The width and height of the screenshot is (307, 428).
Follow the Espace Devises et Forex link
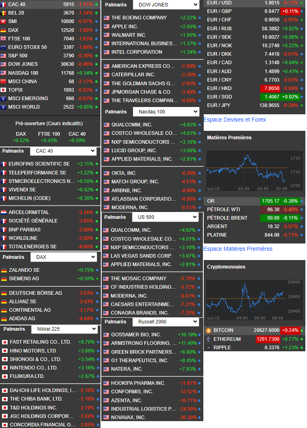(234, 120)
